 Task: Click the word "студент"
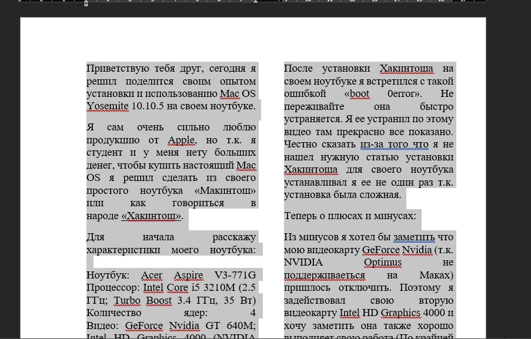click(x=105, y=153)
